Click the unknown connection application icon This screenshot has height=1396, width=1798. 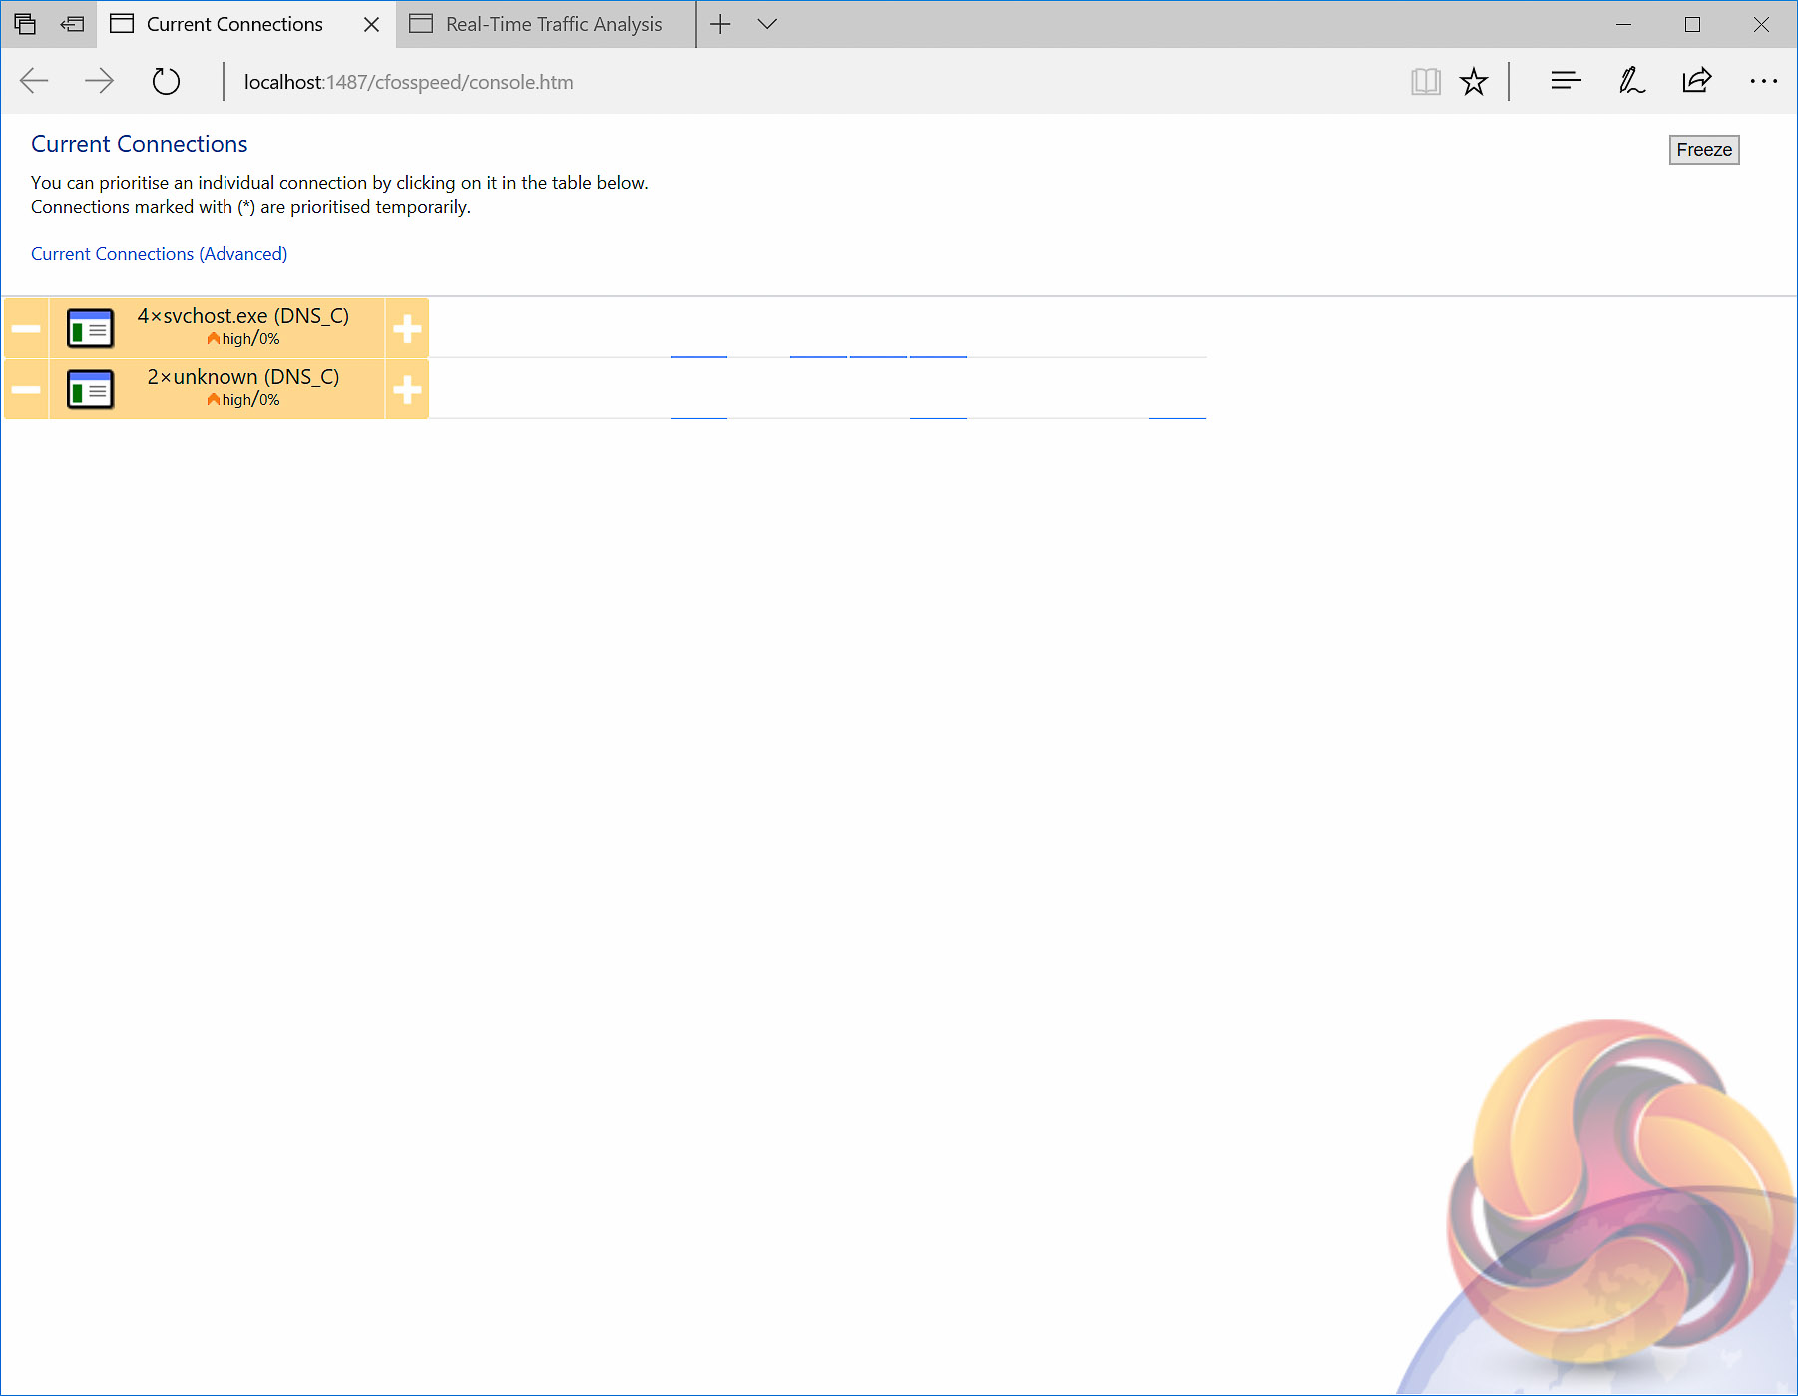[x=90, y=389]
